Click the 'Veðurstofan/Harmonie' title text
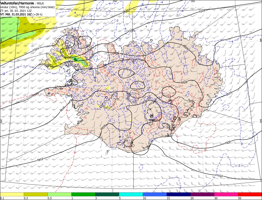 (x=18, y=3)
